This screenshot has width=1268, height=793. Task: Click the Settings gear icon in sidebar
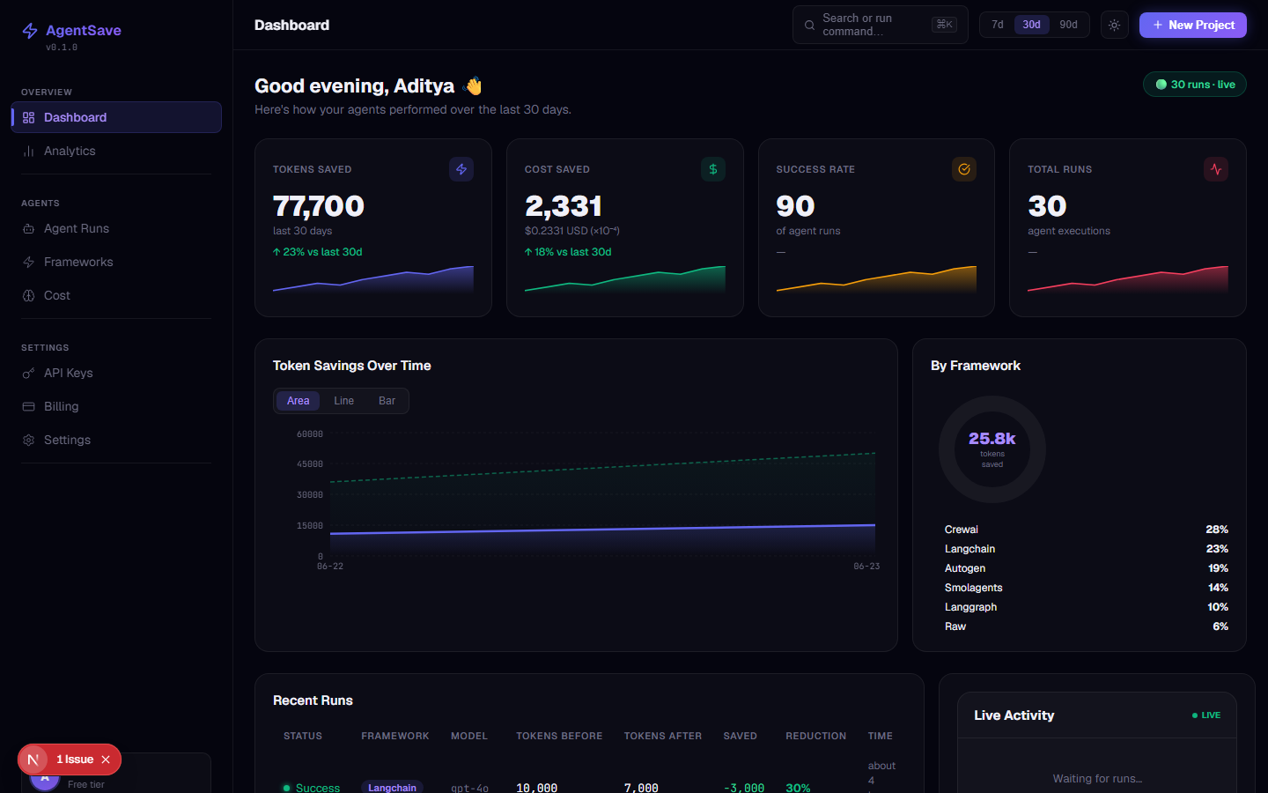click(28, 441)
